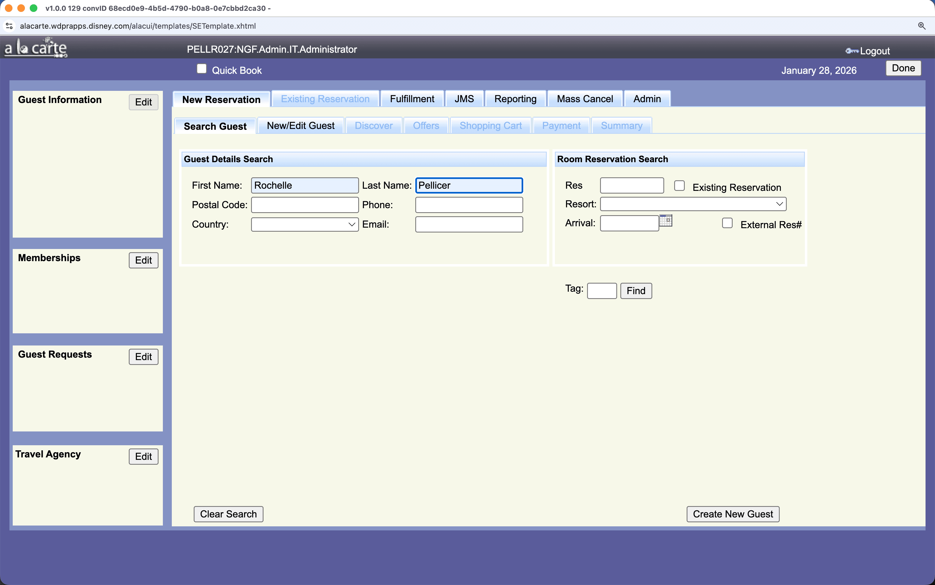Open the Resort dropdown list
This screenshot has height=585, width=935.
(693, 204)
